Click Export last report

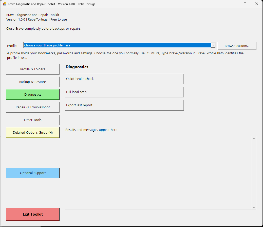tap(124, 105)
